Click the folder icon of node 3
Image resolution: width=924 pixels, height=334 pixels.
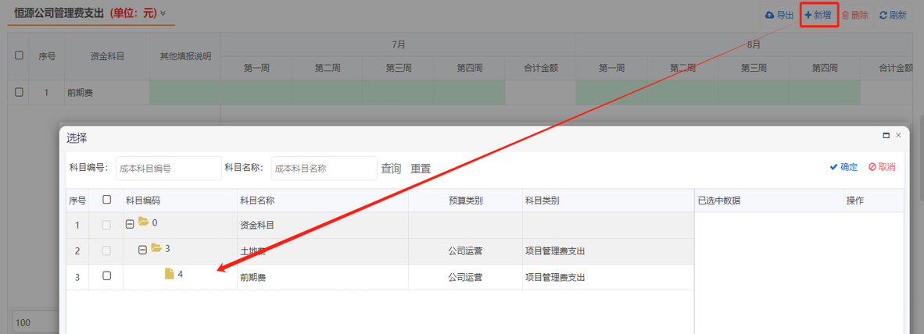click(156, 248)
